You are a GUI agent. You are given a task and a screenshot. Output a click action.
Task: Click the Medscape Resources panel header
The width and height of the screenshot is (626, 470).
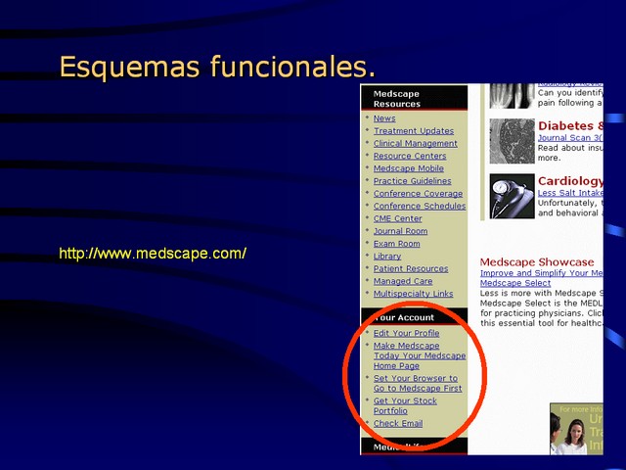[x=414, y=98]
